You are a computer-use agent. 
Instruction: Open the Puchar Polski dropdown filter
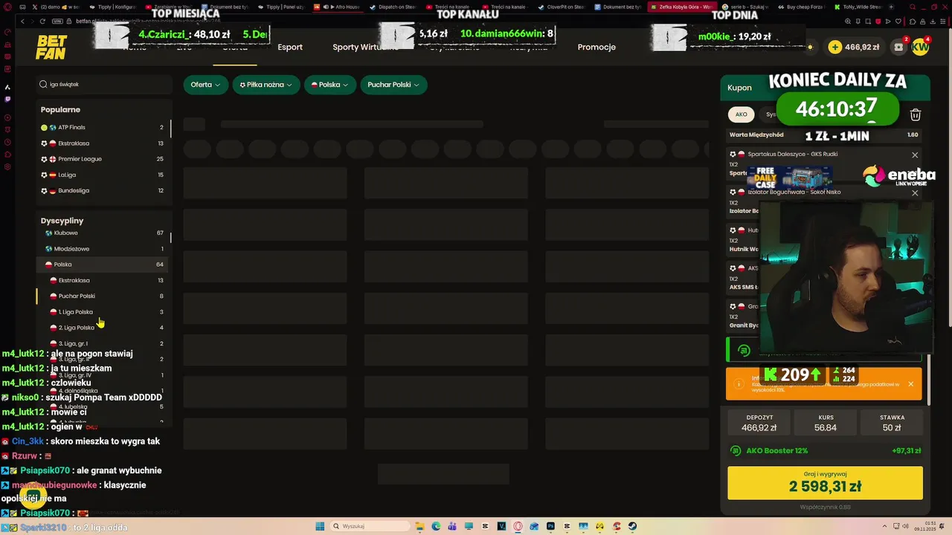393,85
